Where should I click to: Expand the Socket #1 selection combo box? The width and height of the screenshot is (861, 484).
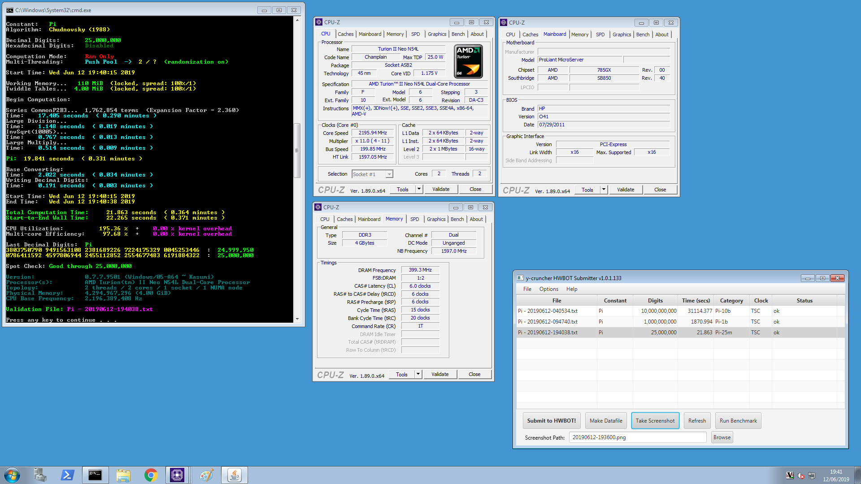[389, 174]
